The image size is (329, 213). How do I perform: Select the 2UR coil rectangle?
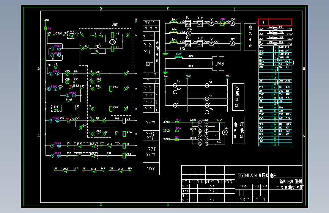111,109
